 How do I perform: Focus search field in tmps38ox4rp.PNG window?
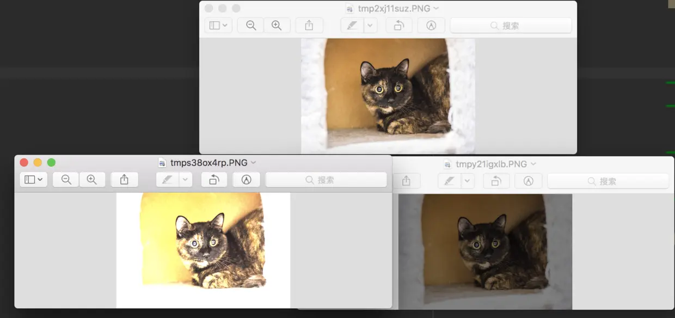click(x=326, y=180)
